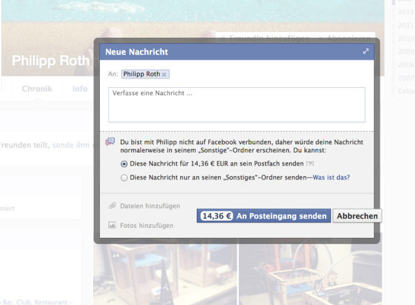Click the Abonnieren button on profile
The width and height of the screenshot is (415, 305).
345,38
